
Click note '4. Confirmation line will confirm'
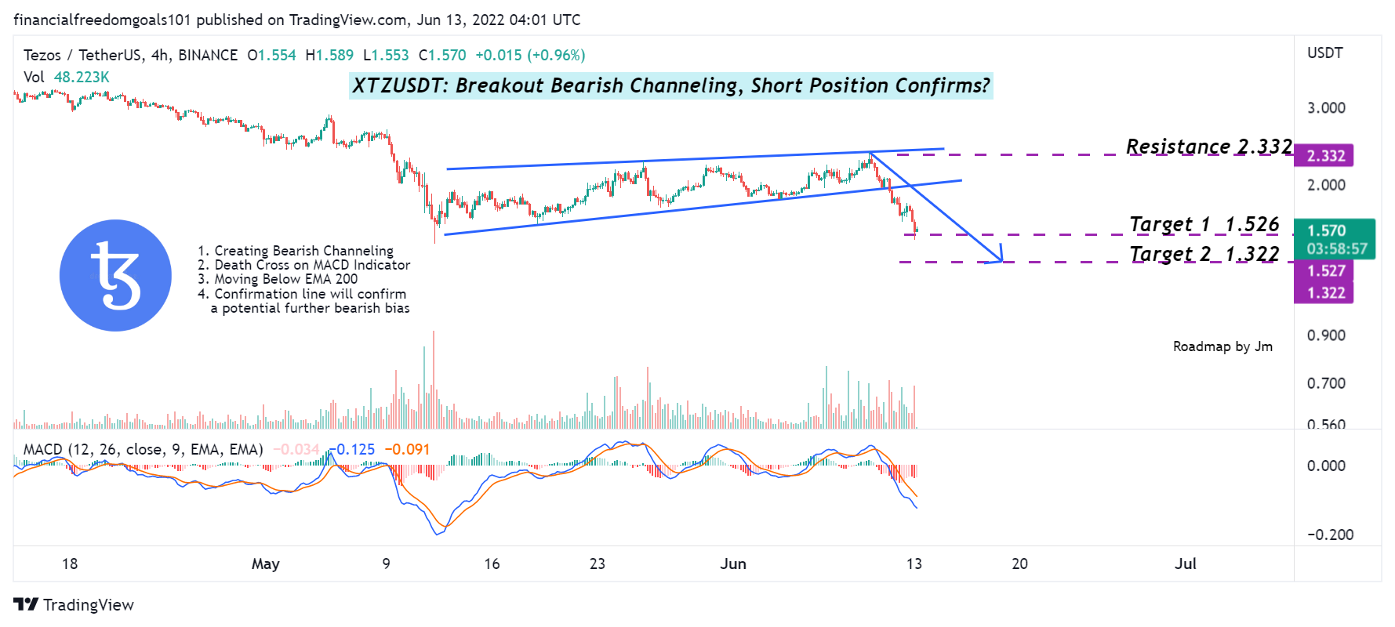pos(302,294)
